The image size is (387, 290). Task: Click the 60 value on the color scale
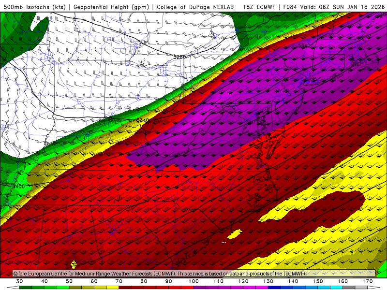click(94, 281)
